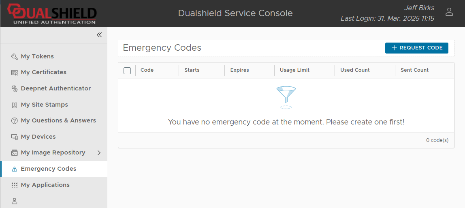
Task: Collapse the sidebar with double chevron
Action: (x=99, y=35)
